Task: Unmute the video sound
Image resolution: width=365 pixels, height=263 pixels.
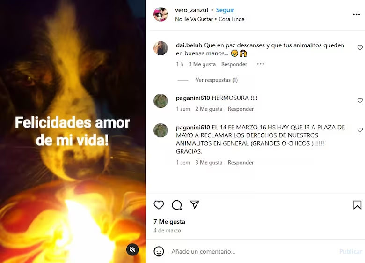Action: click(132, 250)
